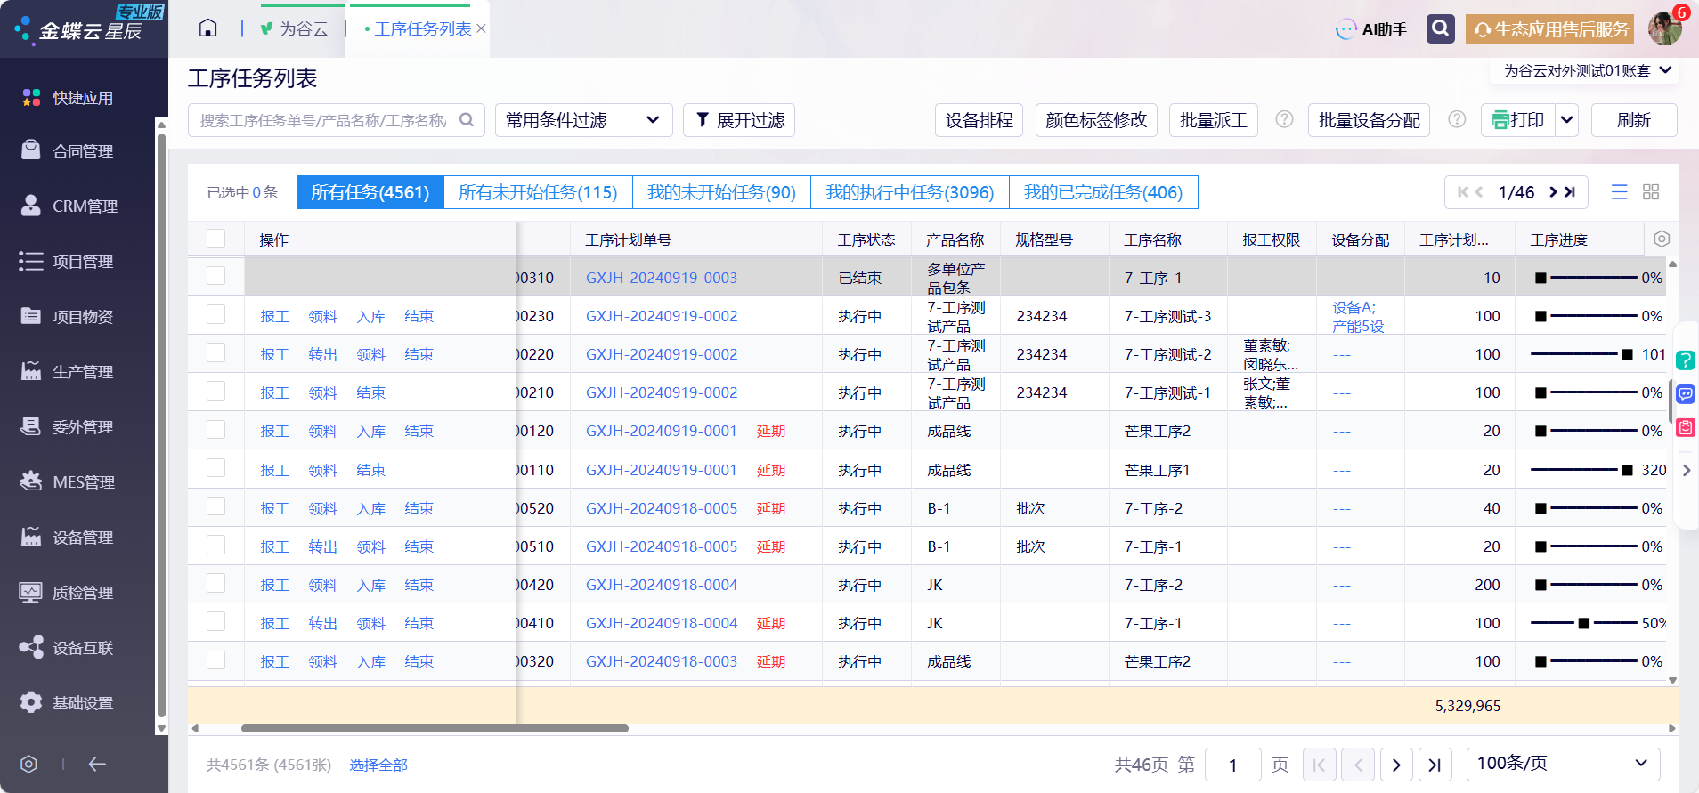Click 选择全部 link

(378, 765)
